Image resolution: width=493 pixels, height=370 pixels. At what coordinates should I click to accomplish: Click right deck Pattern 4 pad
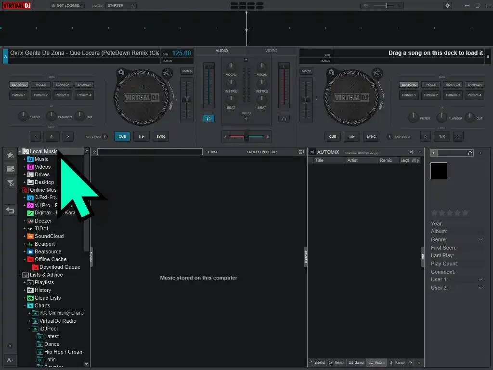pos(474,95)
